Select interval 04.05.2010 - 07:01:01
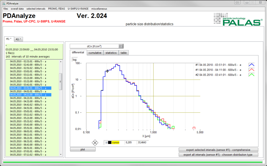 [28, 151]
